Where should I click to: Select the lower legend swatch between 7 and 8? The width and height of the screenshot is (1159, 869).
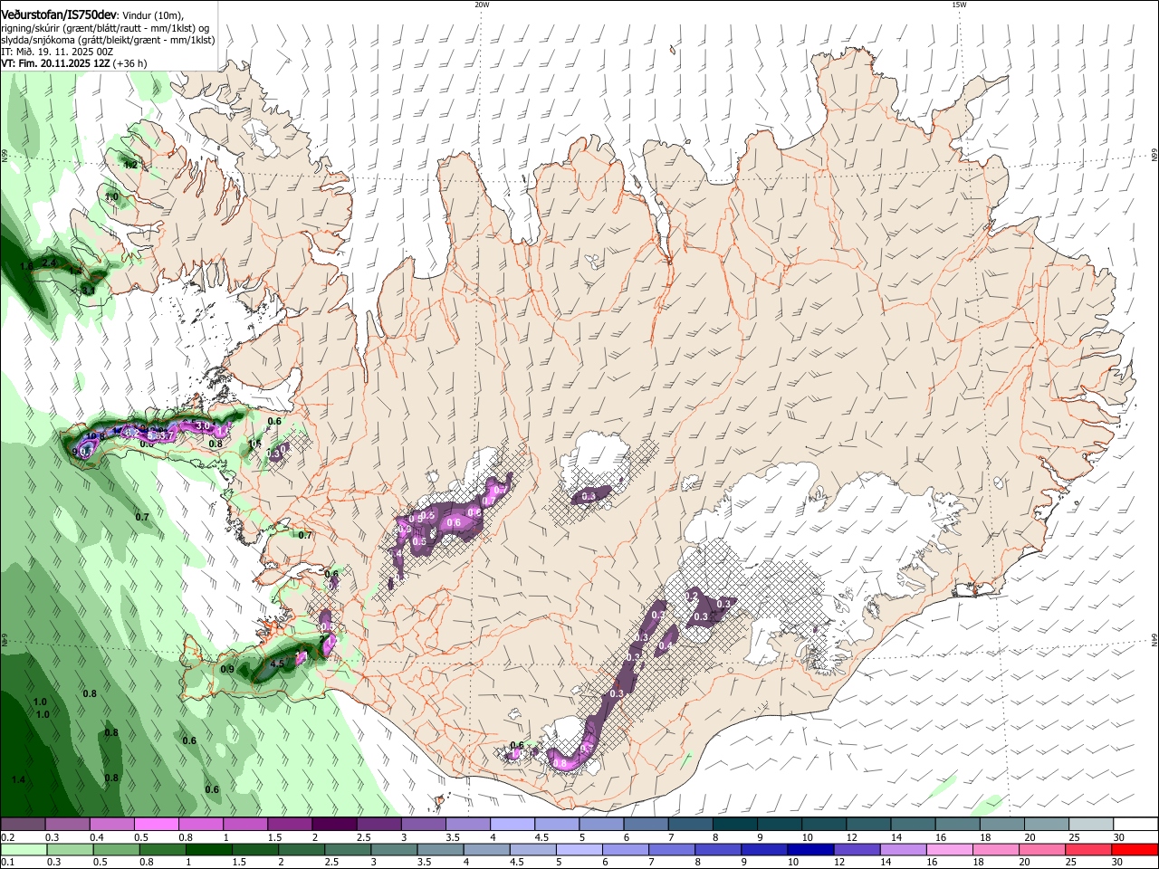(672, 849)
